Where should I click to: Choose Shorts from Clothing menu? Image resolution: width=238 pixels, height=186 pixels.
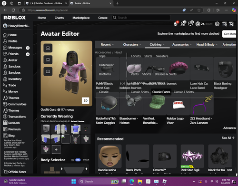click(147, 74)
